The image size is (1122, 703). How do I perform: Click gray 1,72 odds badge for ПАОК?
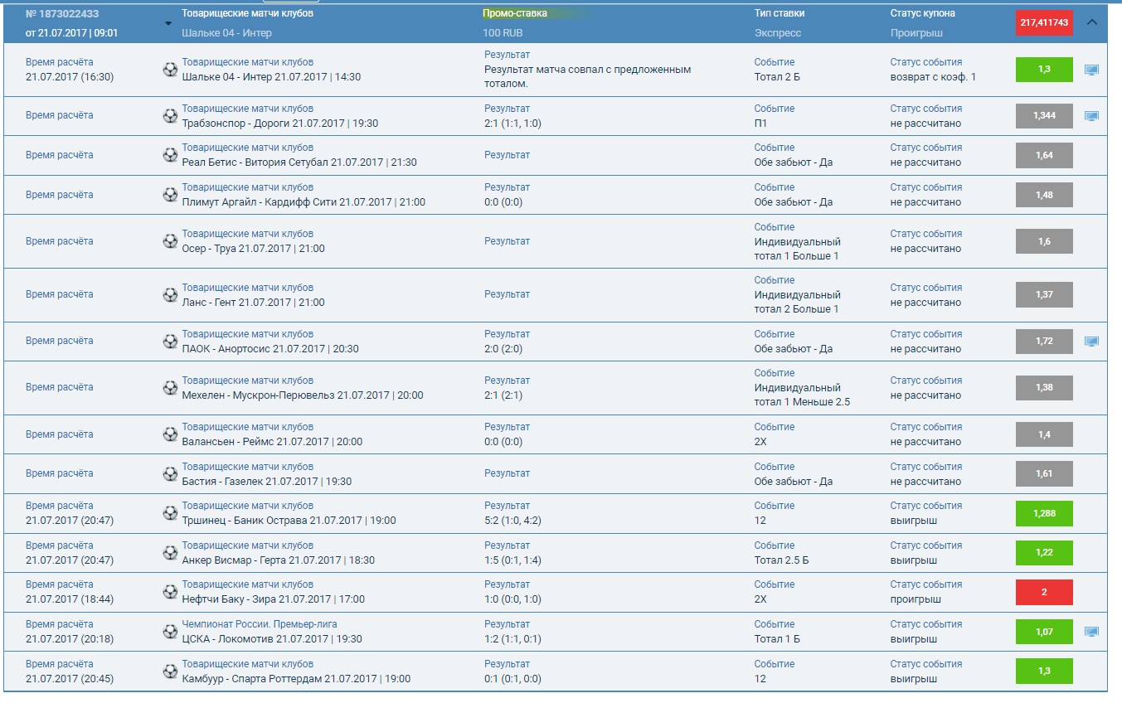[x=1044, y=342]
